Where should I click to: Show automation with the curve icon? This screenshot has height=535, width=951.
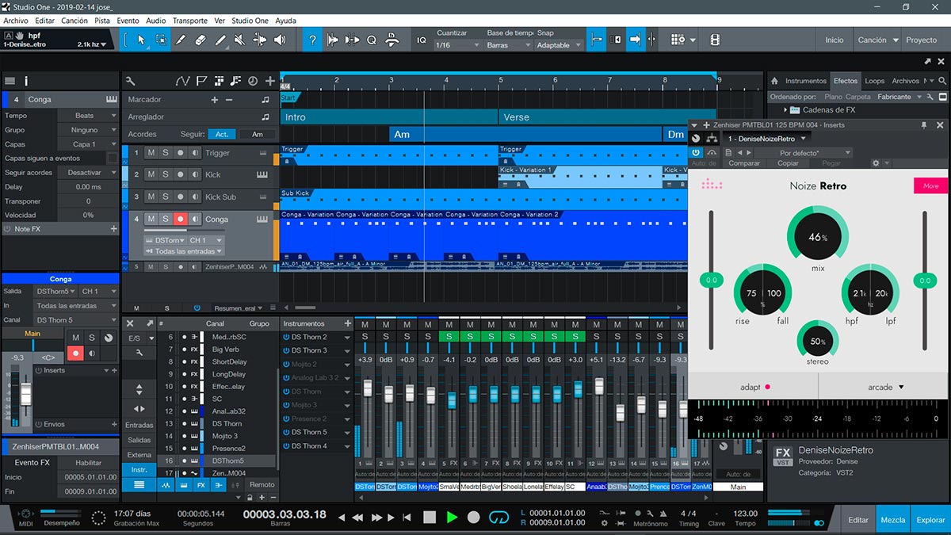183,81
